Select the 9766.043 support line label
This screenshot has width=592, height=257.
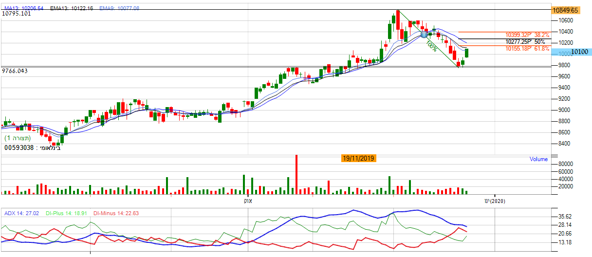pos(15,71)
